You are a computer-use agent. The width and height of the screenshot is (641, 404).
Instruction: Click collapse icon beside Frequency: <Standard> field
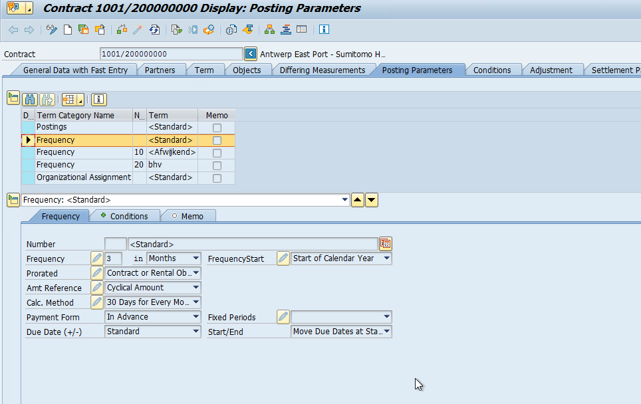(x=13, y=200)
